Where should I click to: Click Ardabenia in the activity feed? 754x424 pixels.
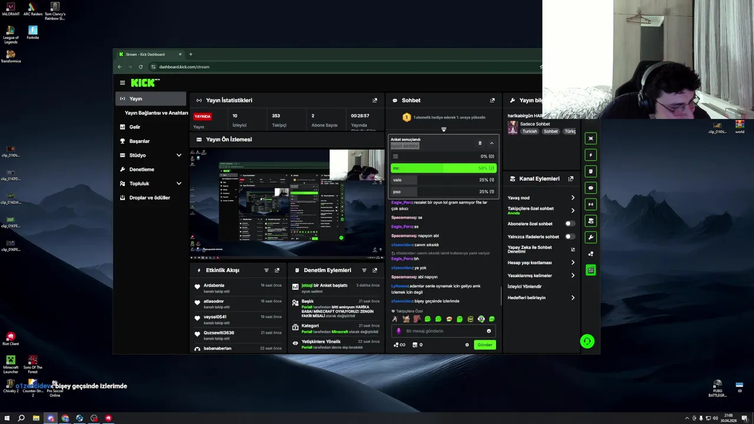214,286
